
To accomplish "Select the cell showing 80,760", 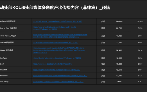I will click(119, 28).
